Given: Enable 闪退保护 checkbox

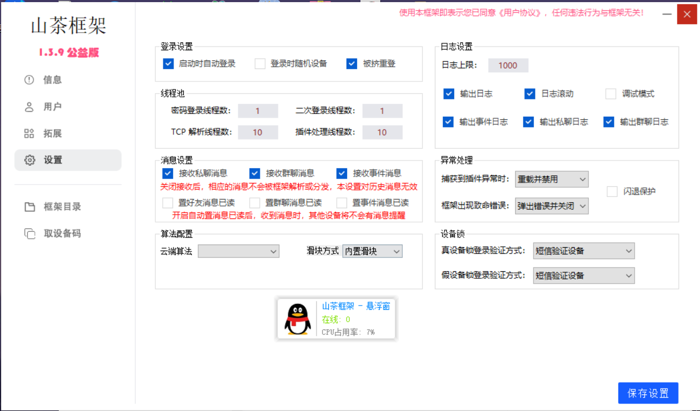Looking at the screenshot, I should pos(612,192).
